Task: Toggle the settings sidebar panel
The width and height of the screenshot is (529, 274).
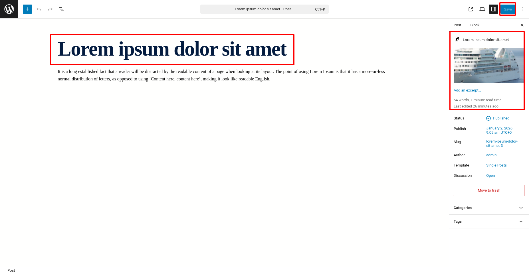Action: (x=494, y=9)
